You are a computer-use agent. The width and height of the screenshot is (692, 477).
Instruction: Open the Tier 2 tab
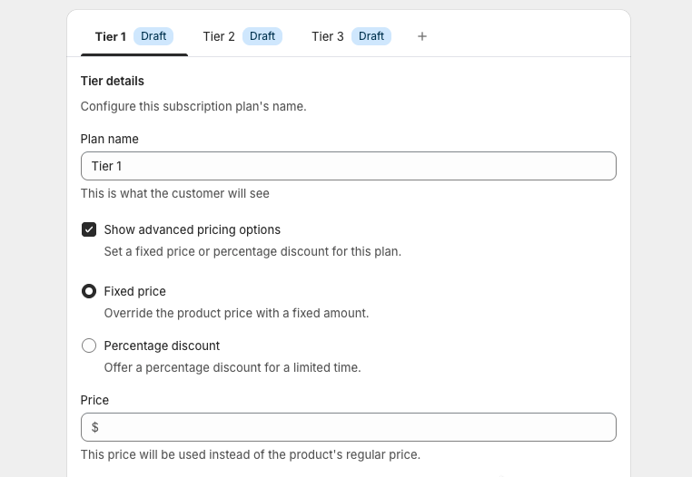point(219,36)
